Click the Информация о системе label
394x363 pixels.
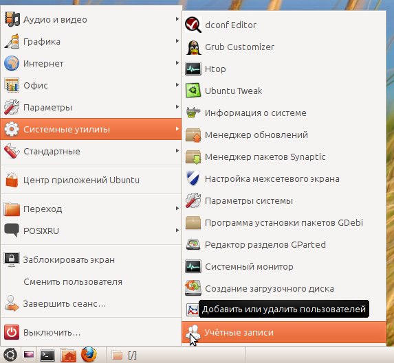(256, 113)
